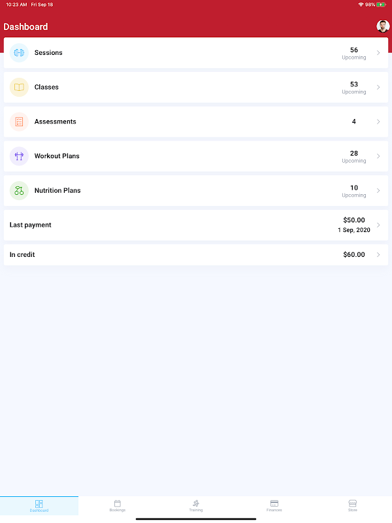Expand Classes using its chevron arrow
Viewport: 392px width, 523px height.
[378, 87]
